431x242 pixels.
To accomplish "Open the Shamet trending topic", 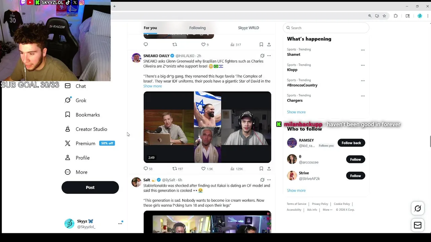I will (294, 54).
